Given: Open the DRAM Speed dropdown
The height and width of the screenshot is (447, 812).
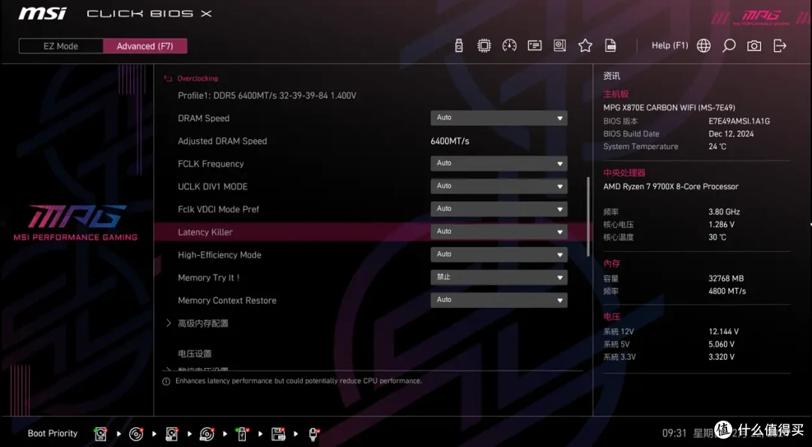Looking at the screenshot, I should (x=498, y=118).
